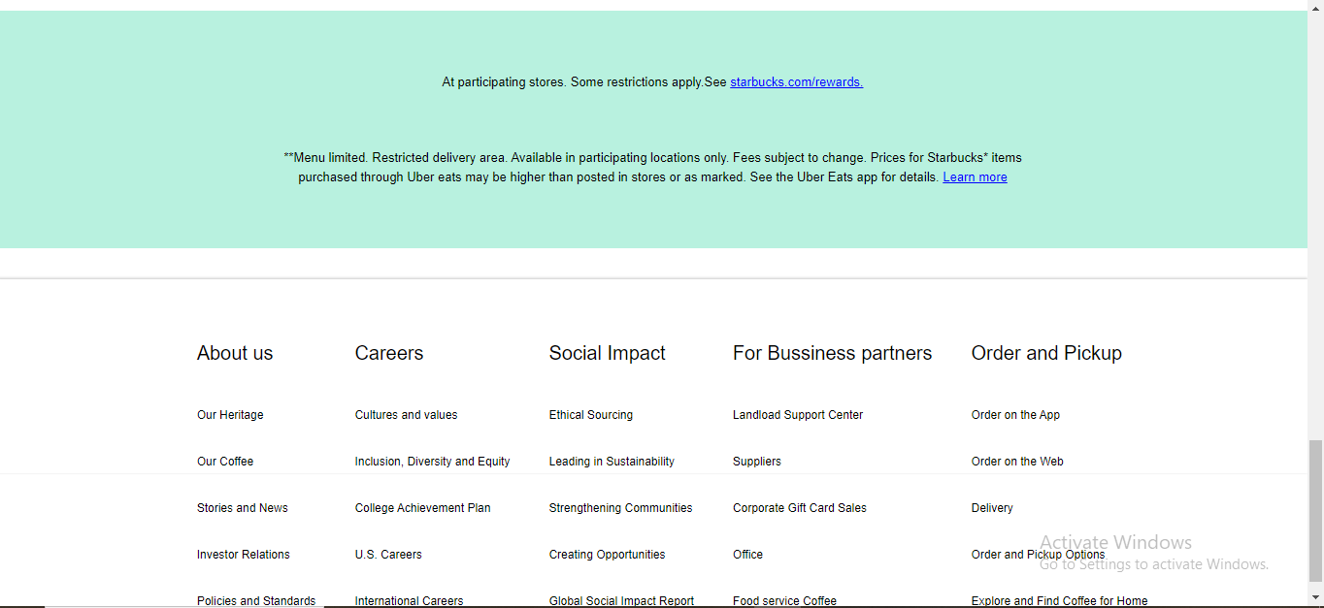1324x608 pixels.
Task: Click the scrollbar down arrow
Action: [x=1315, y=598]
